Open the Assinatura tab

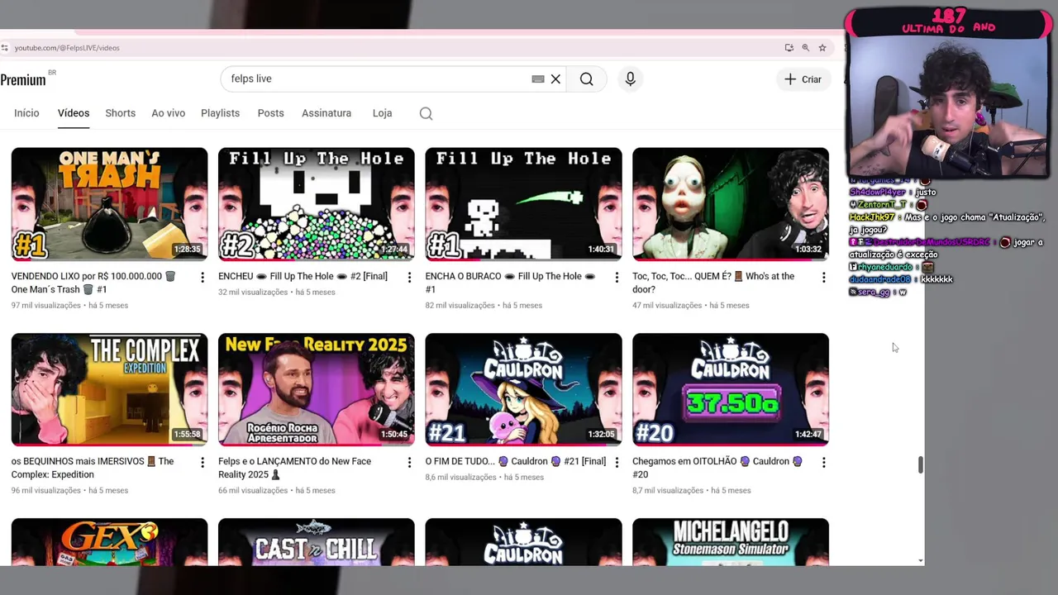326,113
